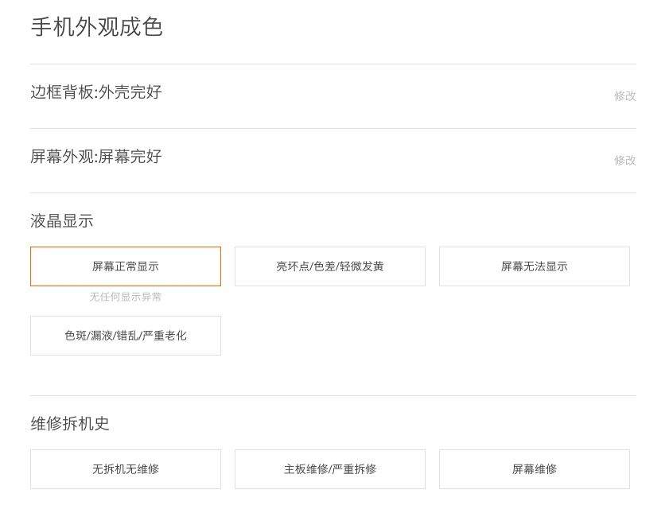Image resolution: width=669 pixels, height=513 pixels.
Task: Select 屏幕维修 repair history option
Action: pyautogui.click(x=535, y=469)
